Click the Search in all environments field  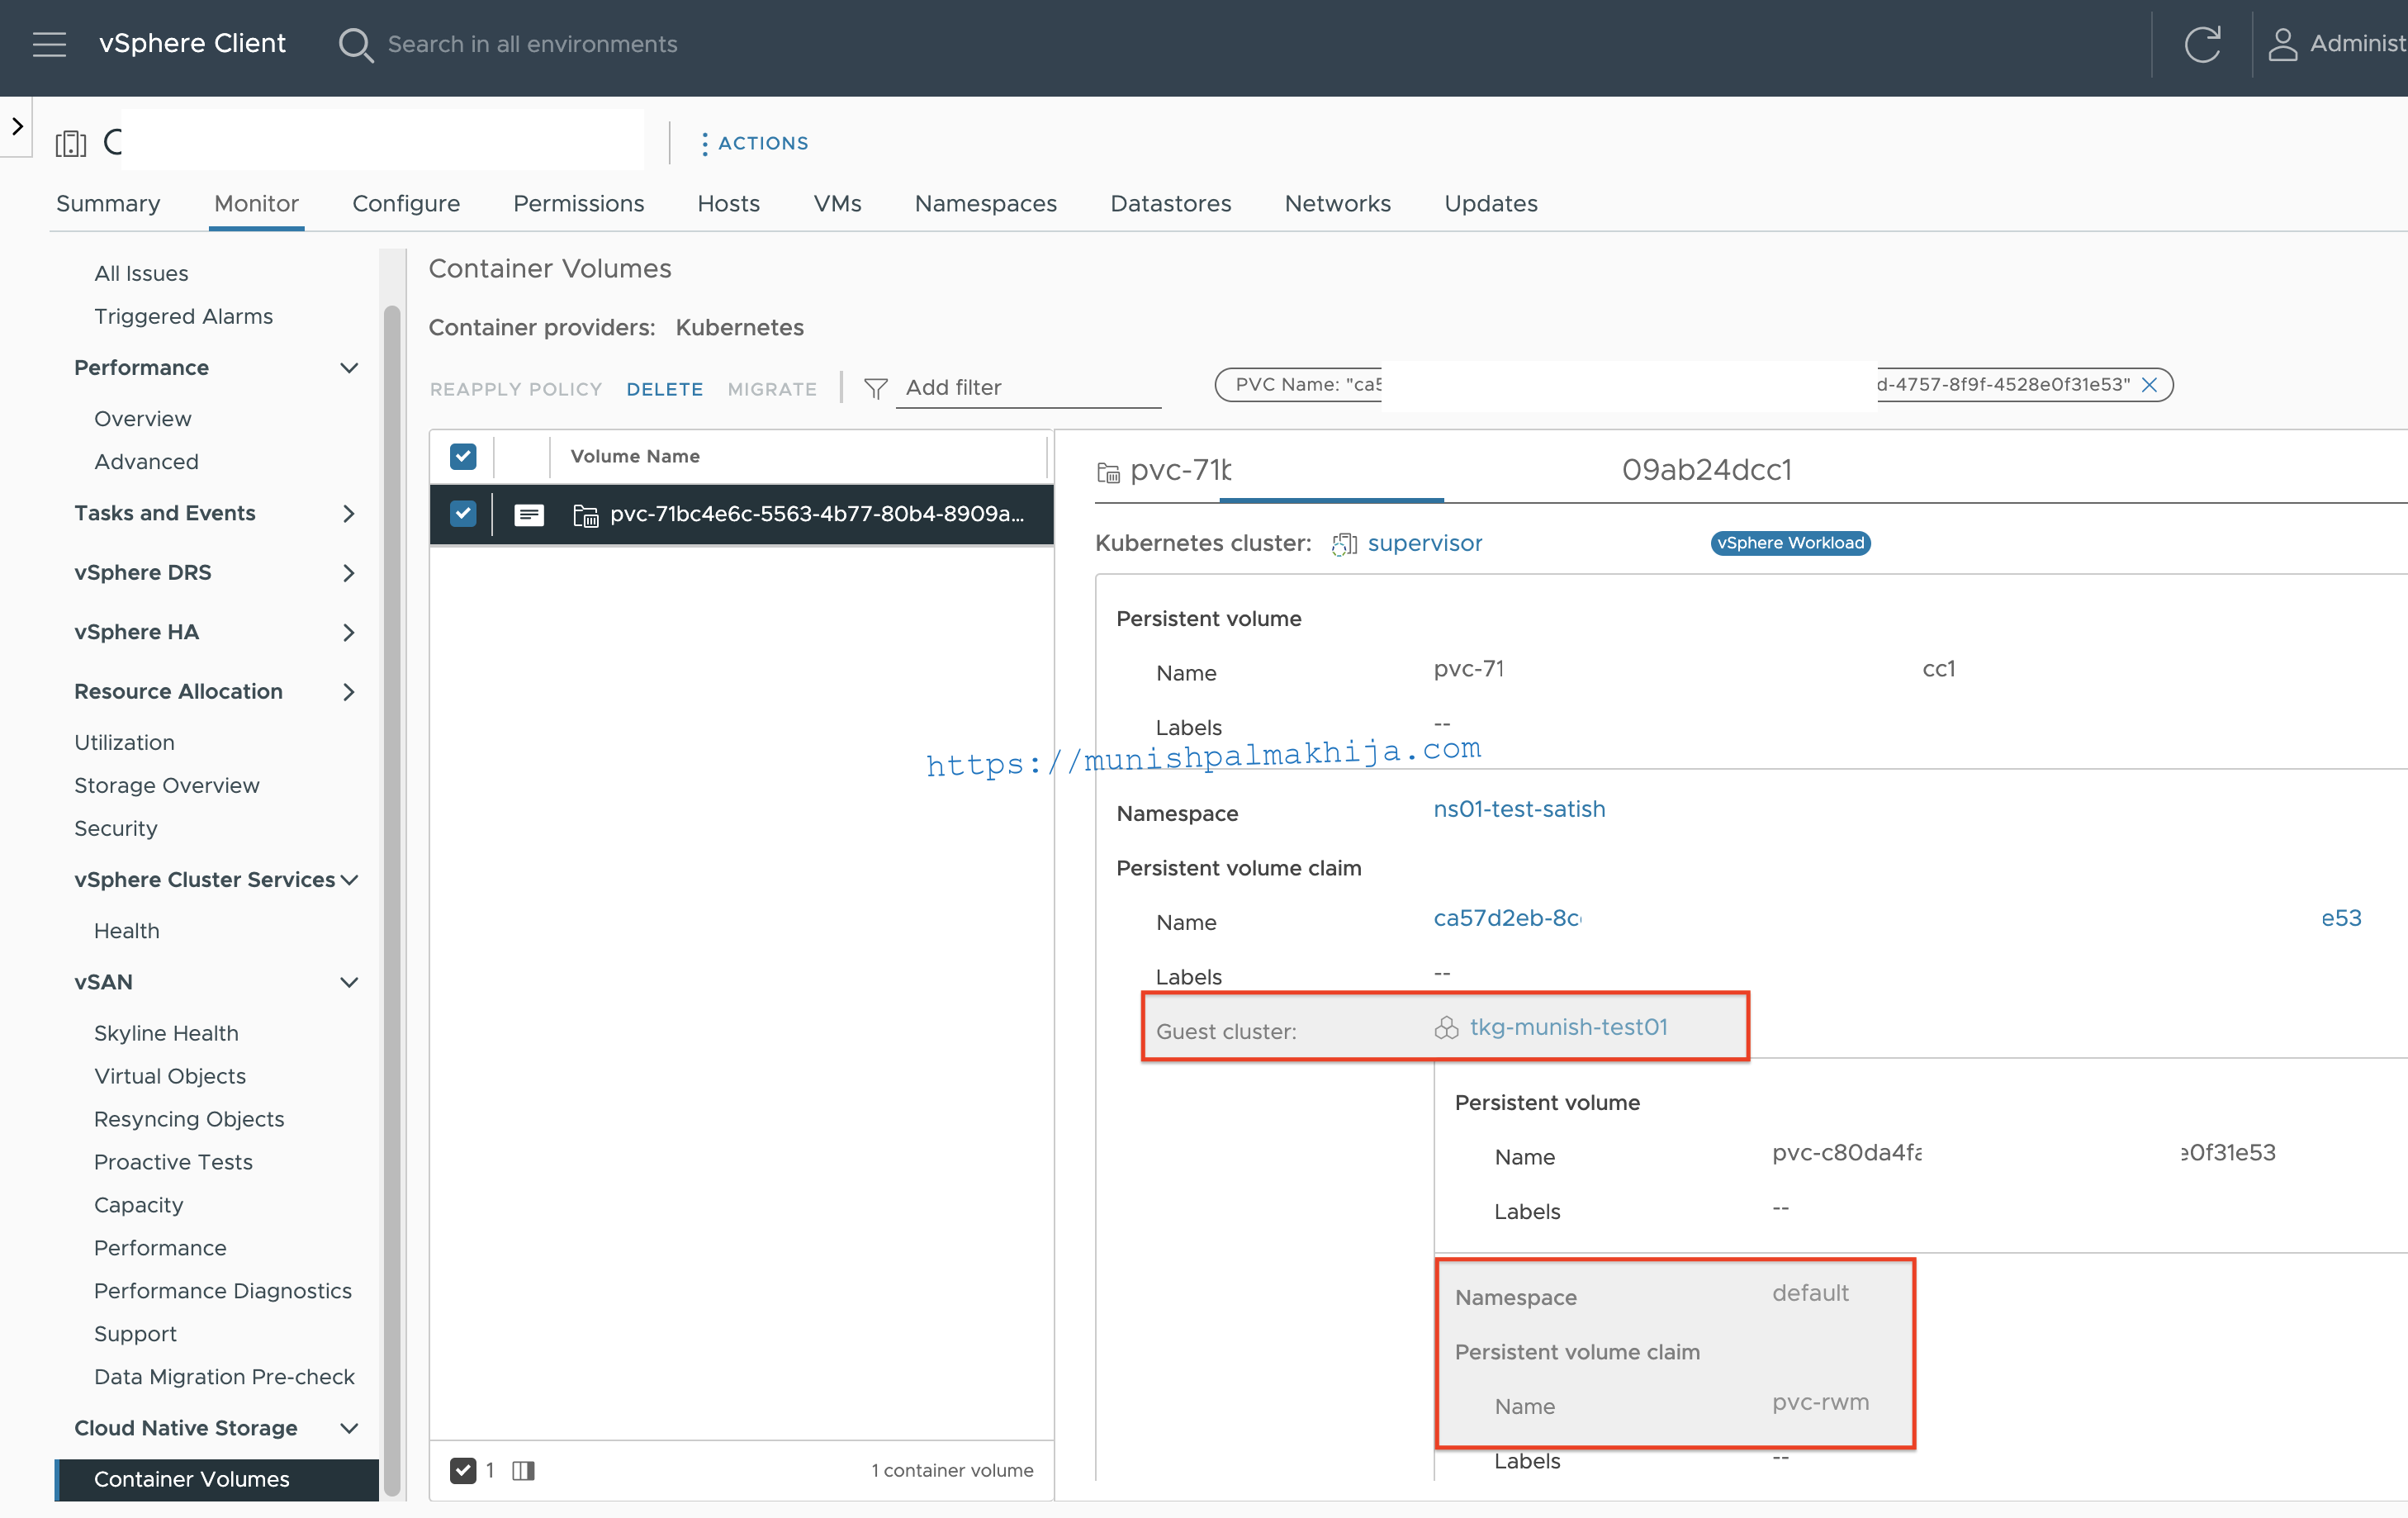click(533, 44)
